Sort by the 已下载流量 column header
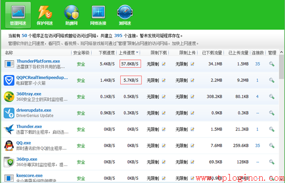 (x=212, y=53)
